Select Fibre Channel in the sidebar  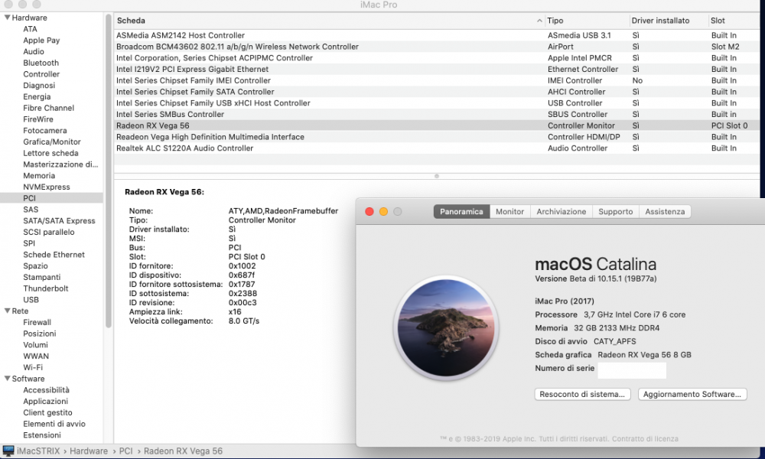pos(48,108)
